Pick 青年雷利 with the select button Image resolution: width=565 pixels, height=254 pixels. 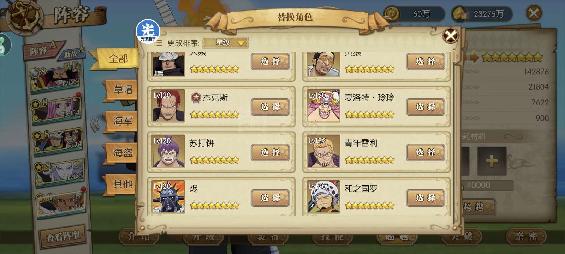click(x=425, y=152)
